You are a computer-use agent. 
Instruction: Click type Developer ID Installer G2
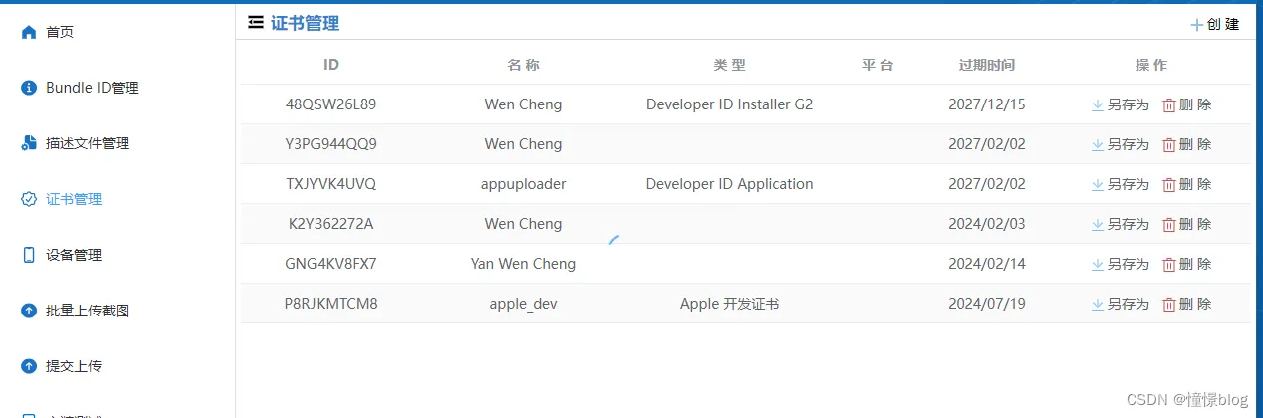[729, 104]
